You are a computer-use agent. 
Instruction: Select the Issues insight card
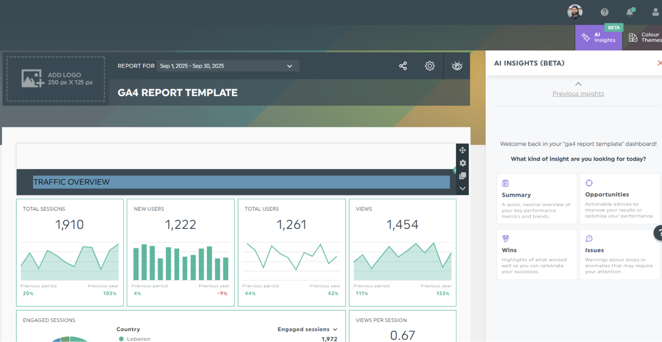[x=619, y=254]
